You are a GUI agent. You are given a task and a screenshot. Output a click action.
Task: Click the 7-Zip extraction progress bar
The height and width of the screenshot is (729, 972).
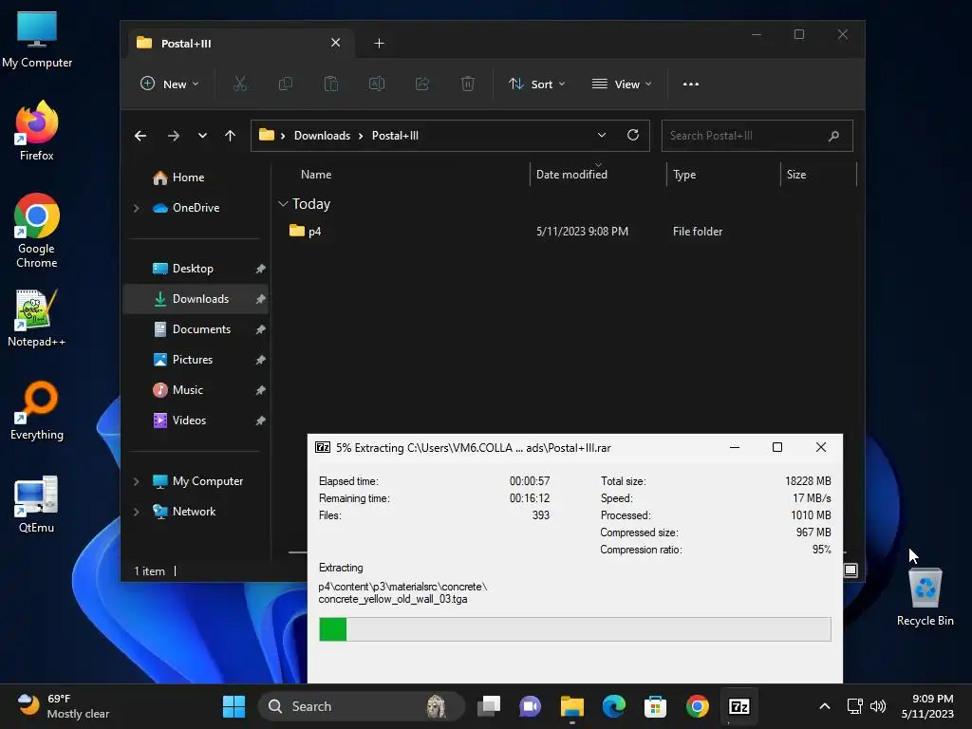click(x=575, y=629)
